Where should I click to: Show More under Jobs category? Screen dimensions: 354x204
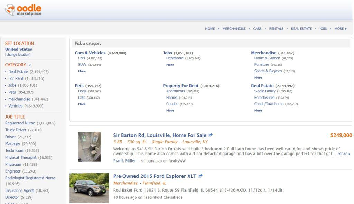[170, 65]
